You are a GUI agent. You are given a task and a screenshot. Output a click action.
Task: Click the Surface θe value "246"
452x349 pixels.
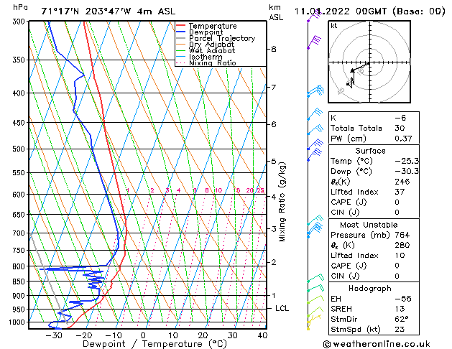point(402,182)
